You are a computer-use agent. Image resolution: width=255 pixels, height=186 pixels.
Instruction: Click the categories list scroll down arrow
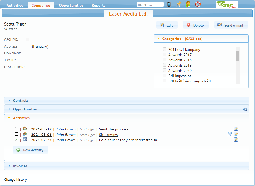pyautogui.click(x=238, y=82)
